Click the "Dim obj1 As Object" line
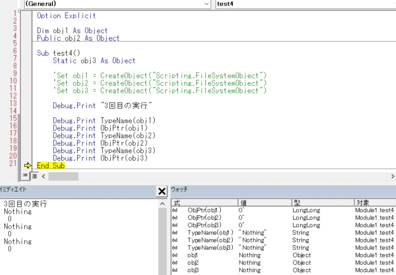 coord(72,30)
